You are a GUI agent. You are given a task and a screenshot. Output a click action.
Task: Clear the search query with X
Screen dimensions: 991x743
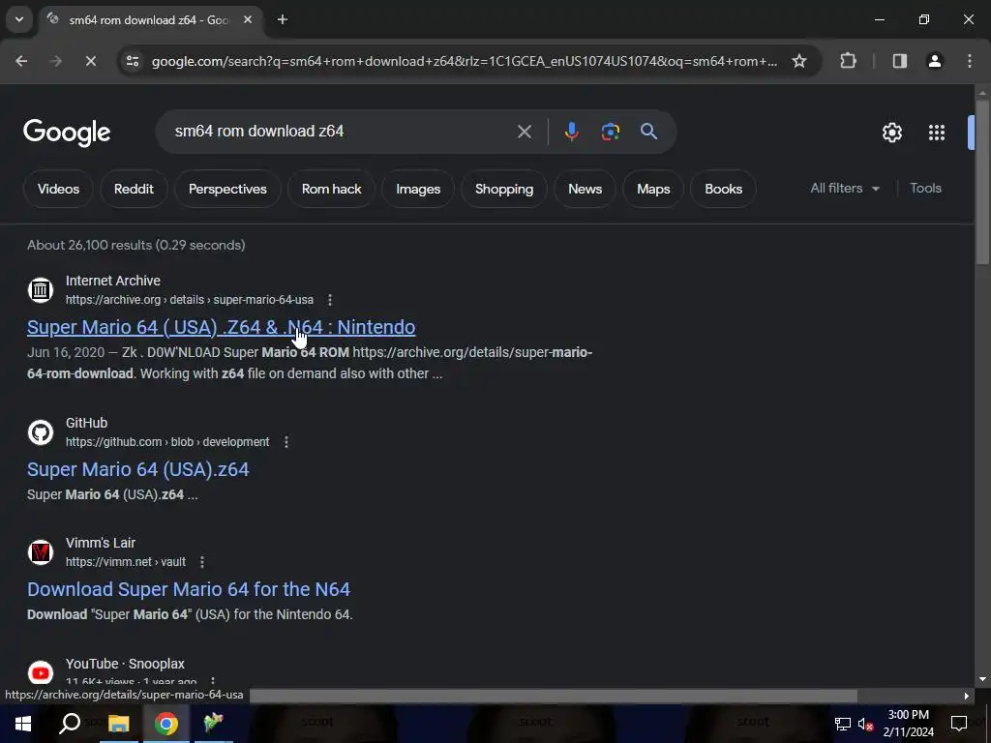[x=524, y=132]
